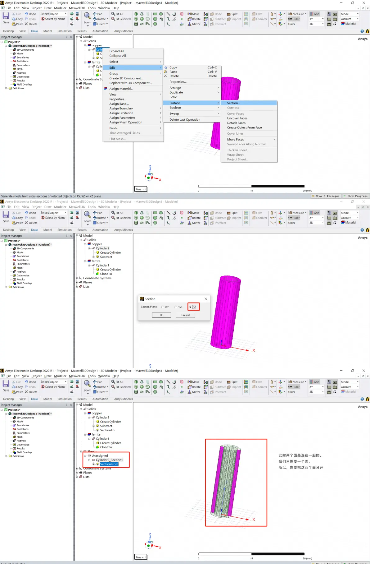
Task: Click Show 0 Messages in context-menu window
Action: 326,196
